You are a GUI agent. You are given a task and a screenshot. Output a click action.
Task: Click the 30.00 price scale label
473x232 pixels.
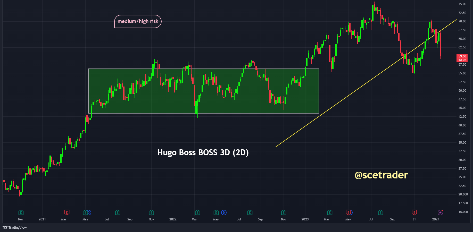(x=462, y=160)
